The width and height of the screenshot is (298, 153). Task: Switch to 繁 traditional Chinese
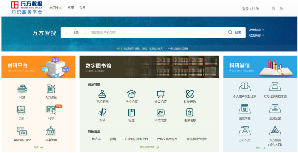pyautogui.click(x=281, y=9)
